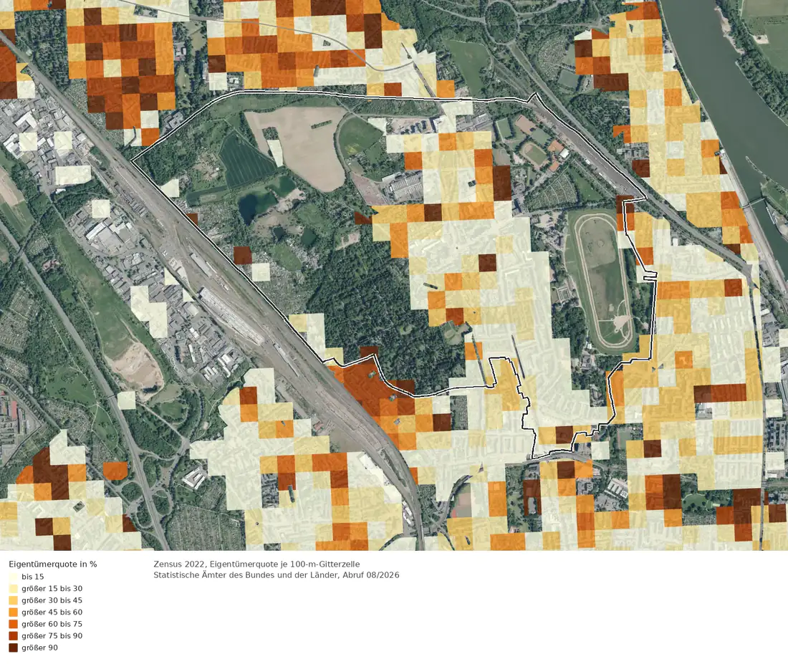Click the 'bis 15' legend color swatch
The width and height of the screenshot is (788, 664).
click(x=13, y=577)
